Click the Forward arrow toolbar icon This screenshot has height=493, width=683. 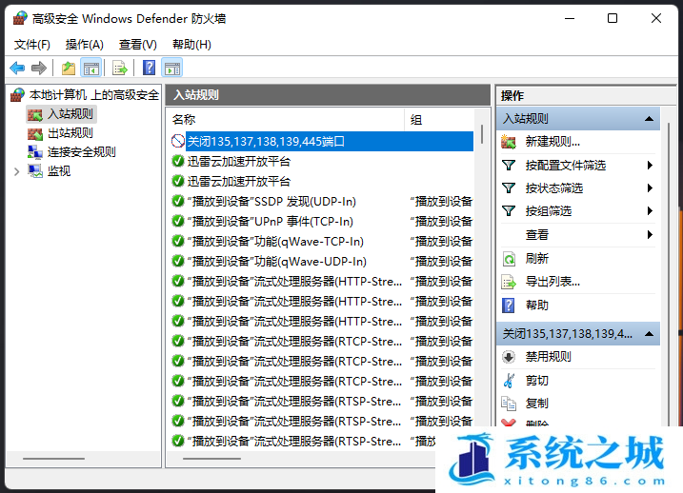39,68
